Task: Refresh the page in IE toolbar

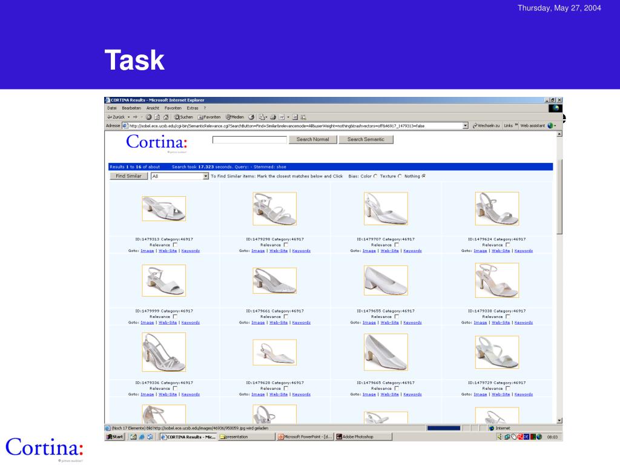Action: pyautogui.click(x=157, y=117)
